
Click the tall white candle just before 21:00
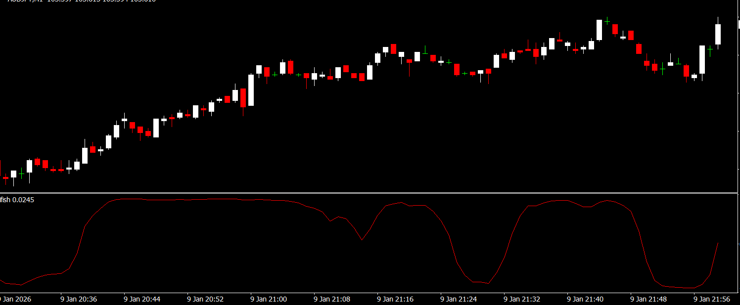tap(251, 90)
